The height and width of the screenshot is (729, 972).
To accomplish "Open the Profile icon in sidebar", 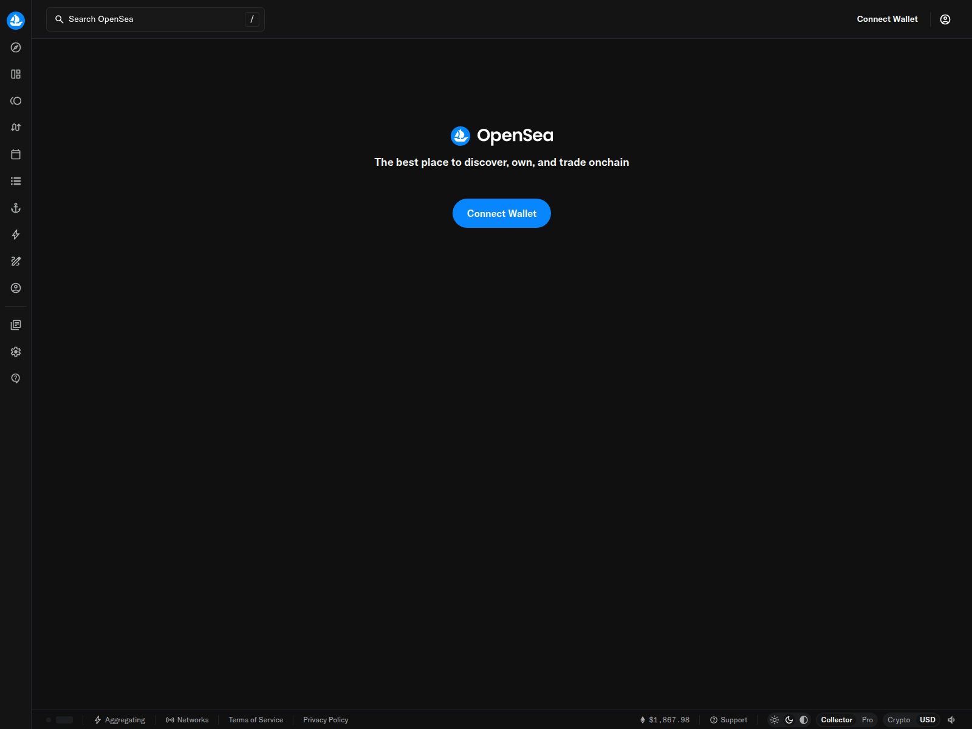I will (x=16, y=288).
